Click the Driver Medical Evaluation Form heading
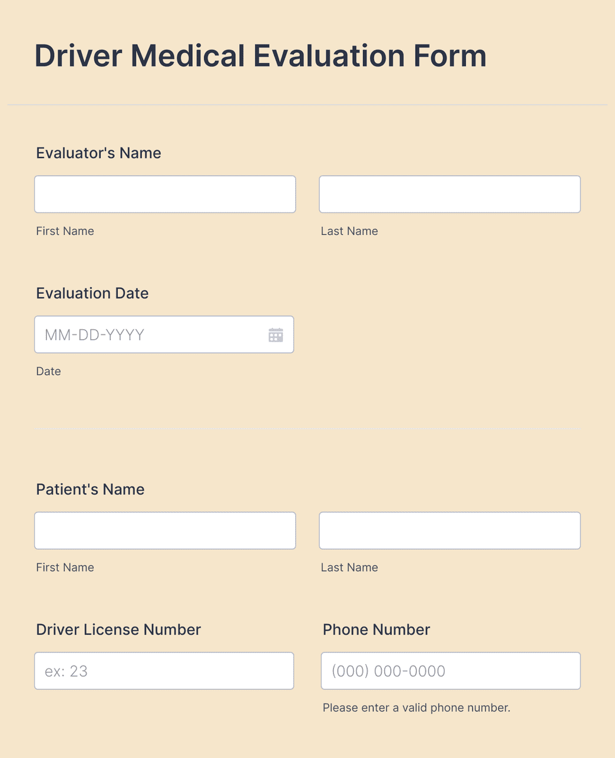 coord(260,56)
